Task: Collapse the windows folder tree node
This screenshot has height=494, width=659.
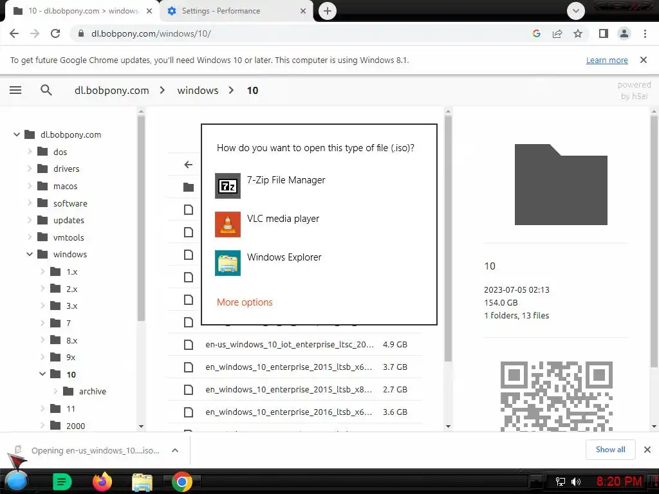Action: pos(30,254)
